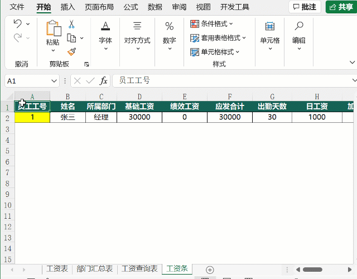The height and width of the screenshot is (279, 357).
Task: Open the 对齐方式 alignment group
Action: [x=137, y=36]
